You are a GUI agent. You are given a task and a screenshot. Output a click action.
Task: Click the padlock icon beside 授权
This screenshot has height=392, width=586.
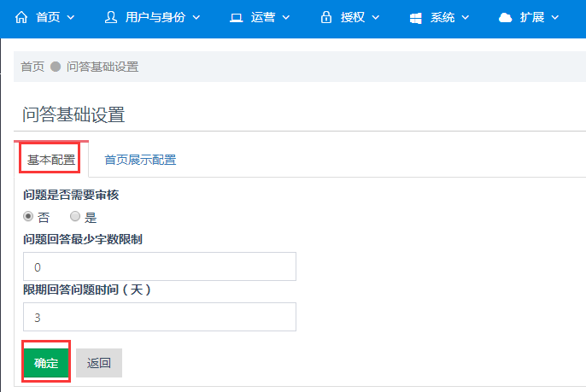coord(326,17)
